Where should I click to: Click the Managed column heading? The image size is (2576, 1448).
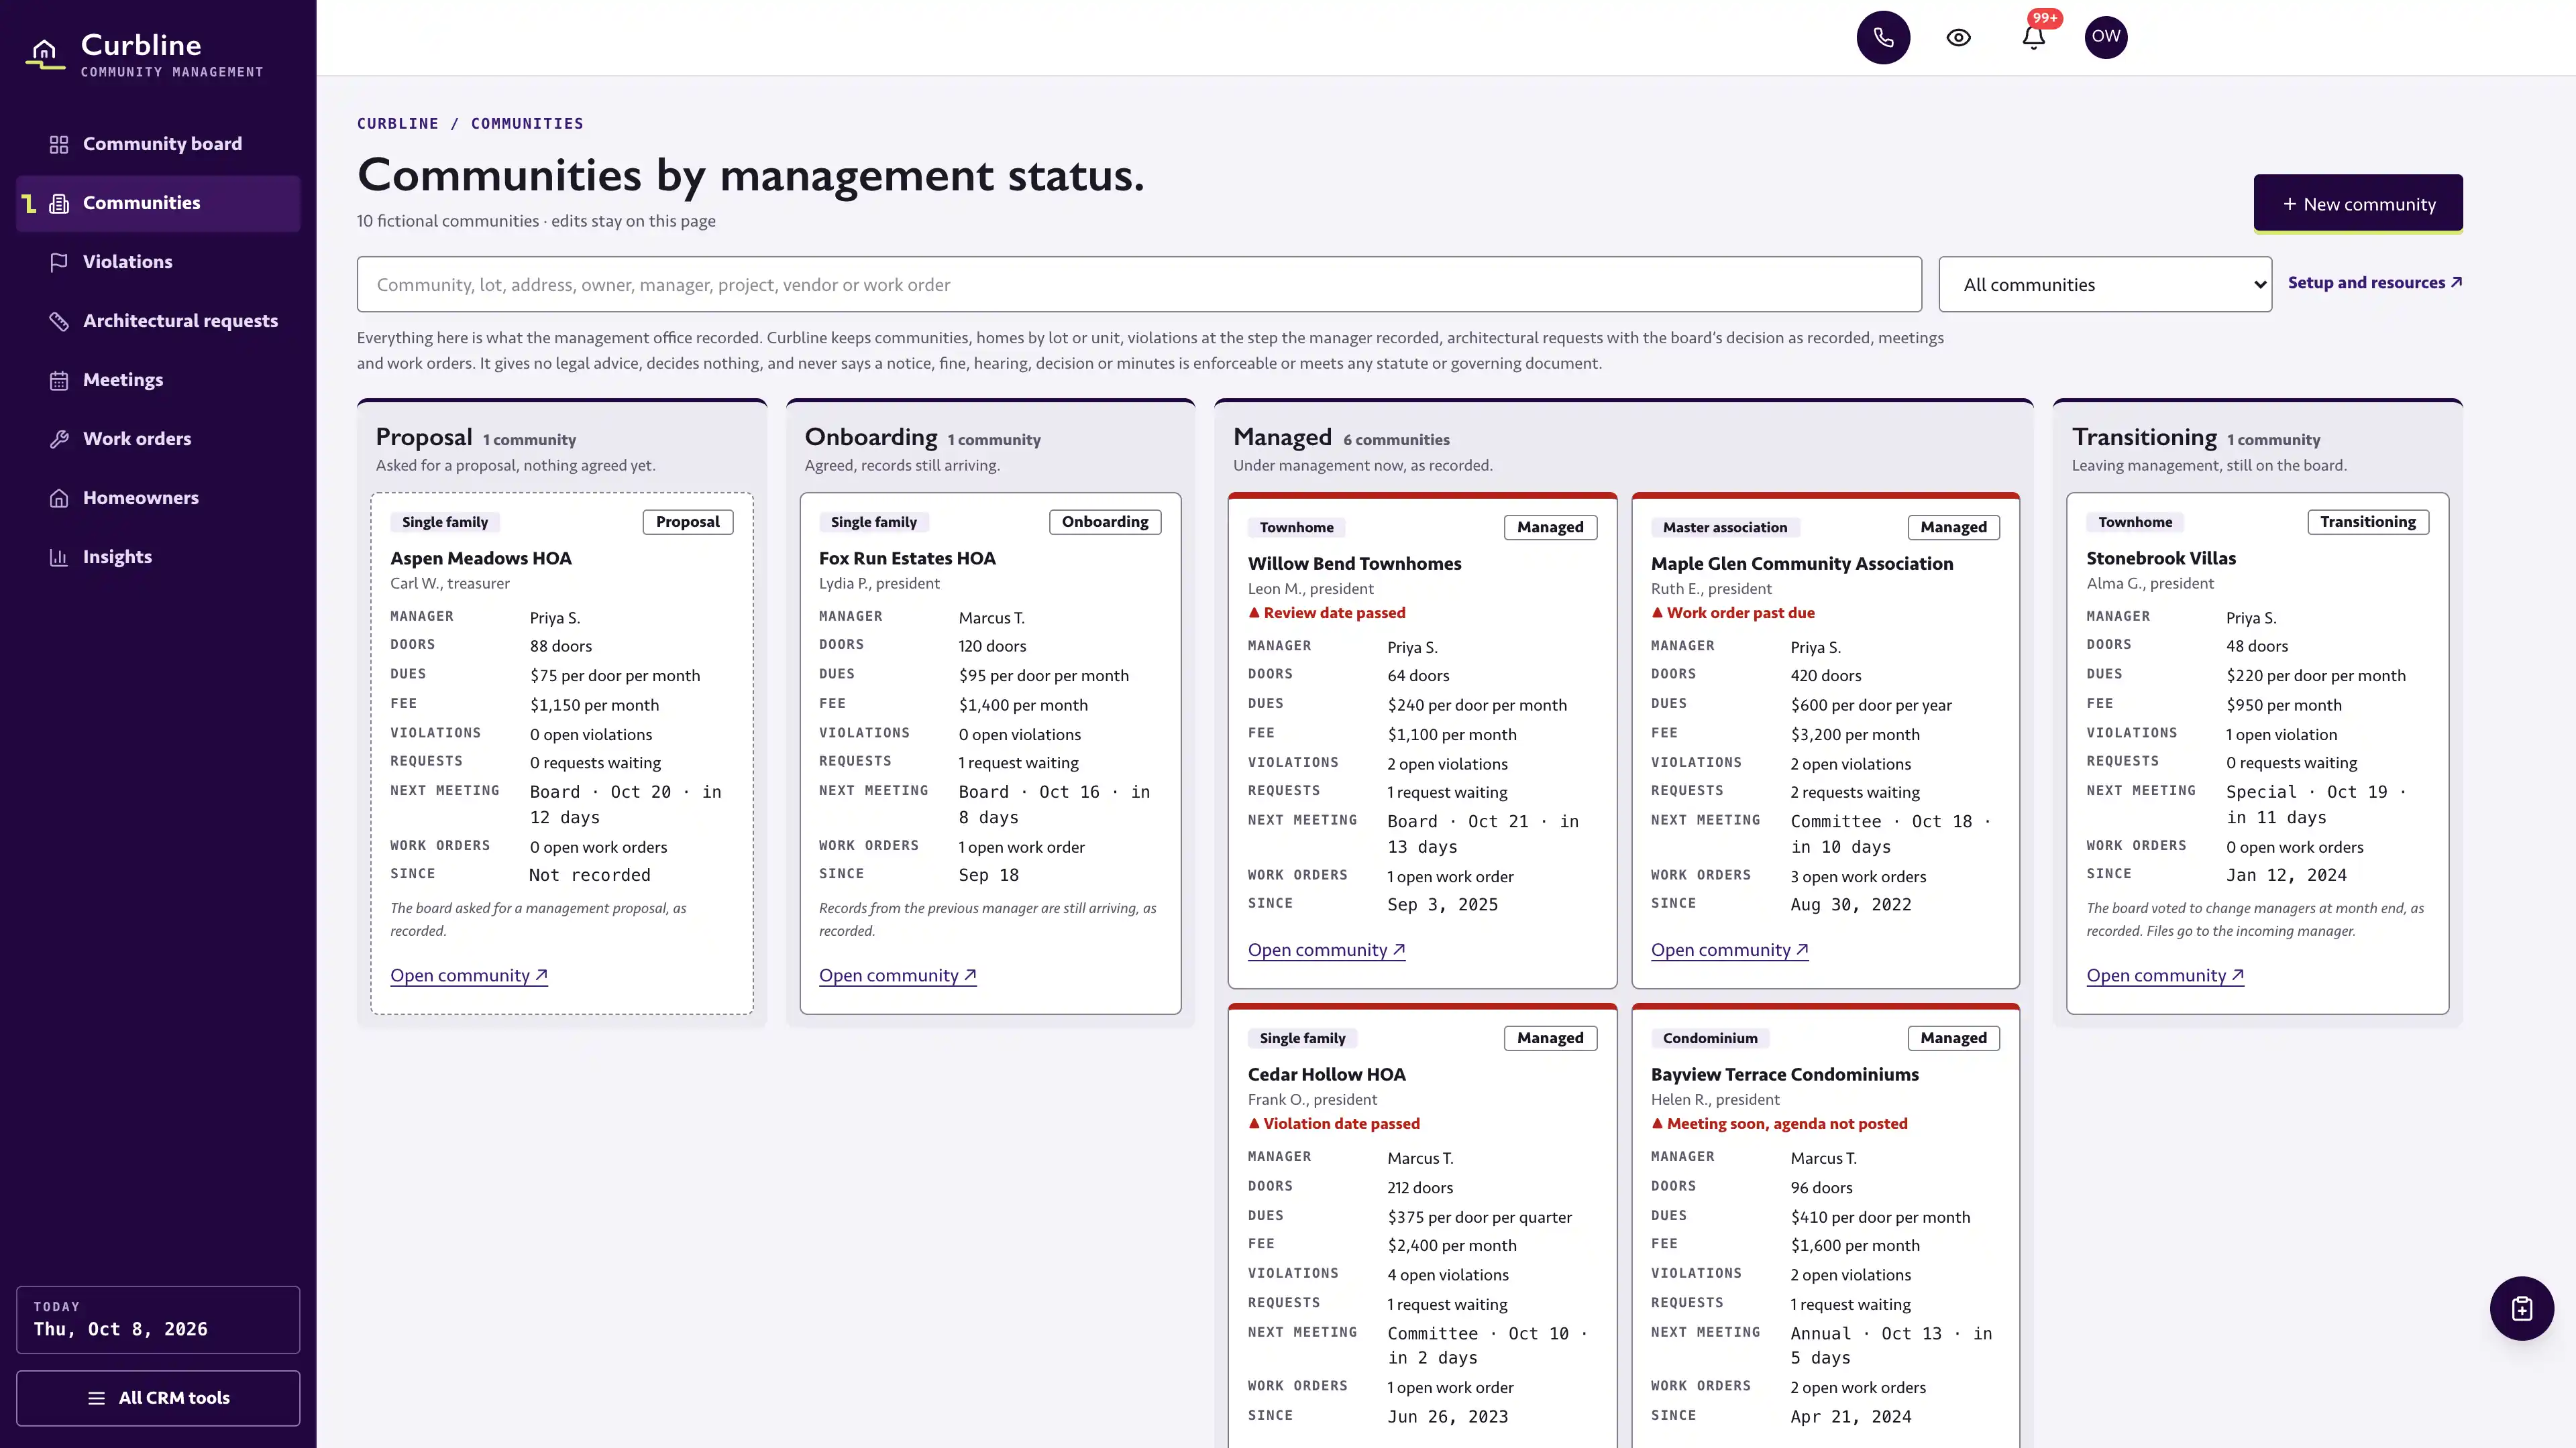click(x=1282, y=436)
